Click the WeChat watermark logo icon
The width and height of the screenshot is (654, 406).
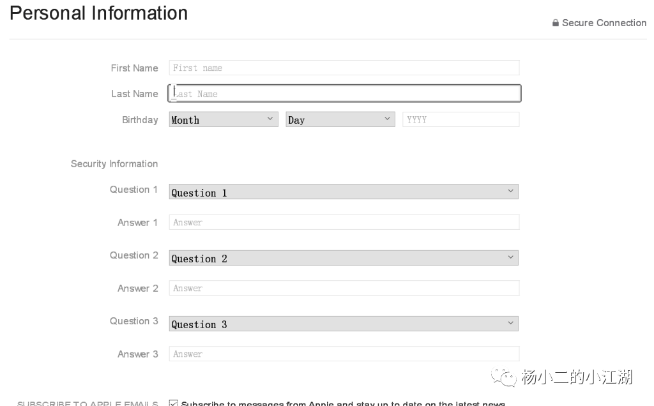(504, 378)
